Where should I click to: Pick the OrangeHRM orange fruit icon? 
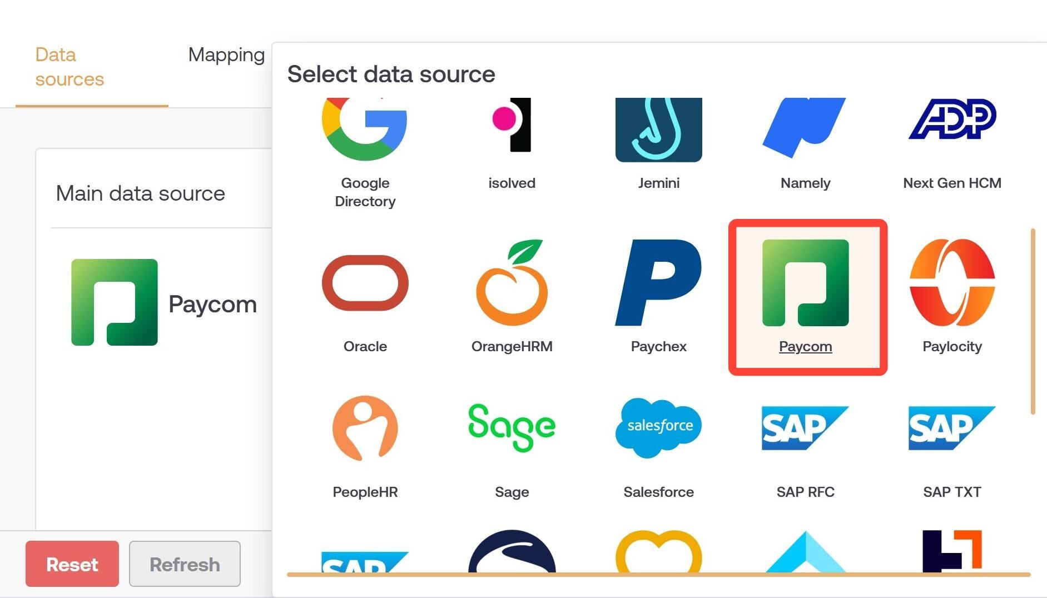512,282
